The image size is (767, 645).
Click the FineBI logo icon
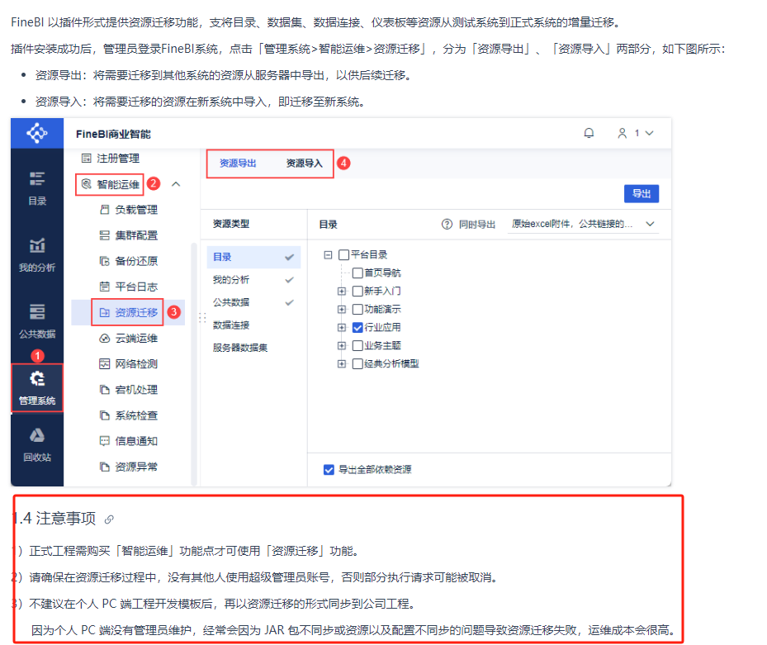point(37,133)
